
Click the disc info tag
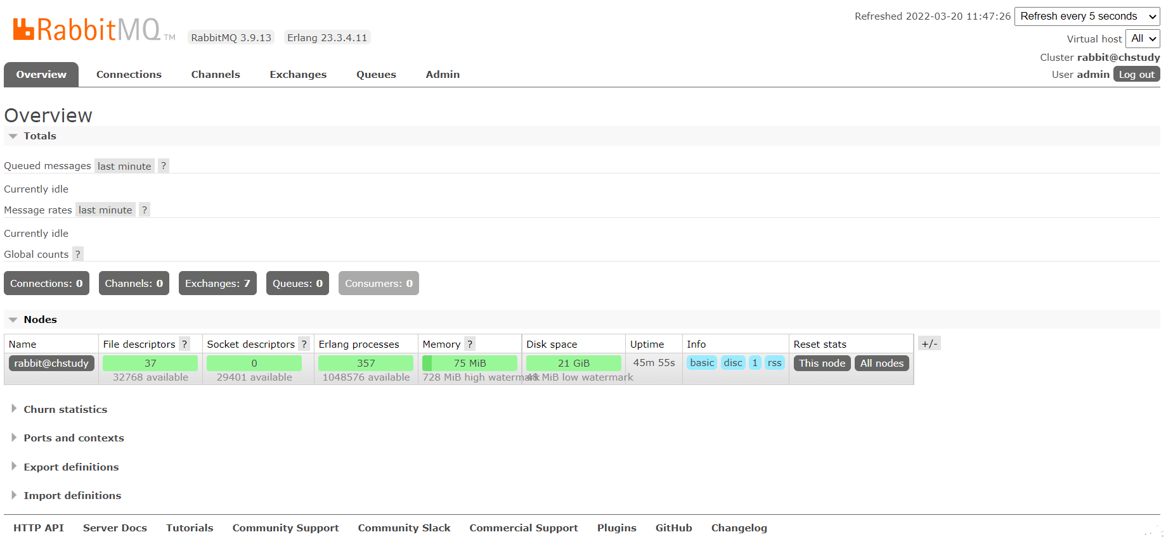coord(733,362)
